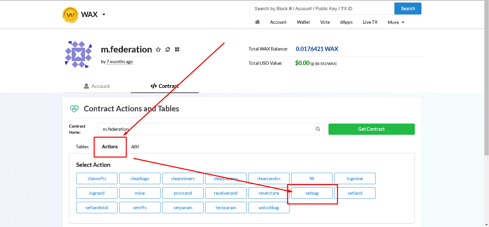Open the Vote menu item
This screenshot has height=227, width=489.
coord(325,22)
